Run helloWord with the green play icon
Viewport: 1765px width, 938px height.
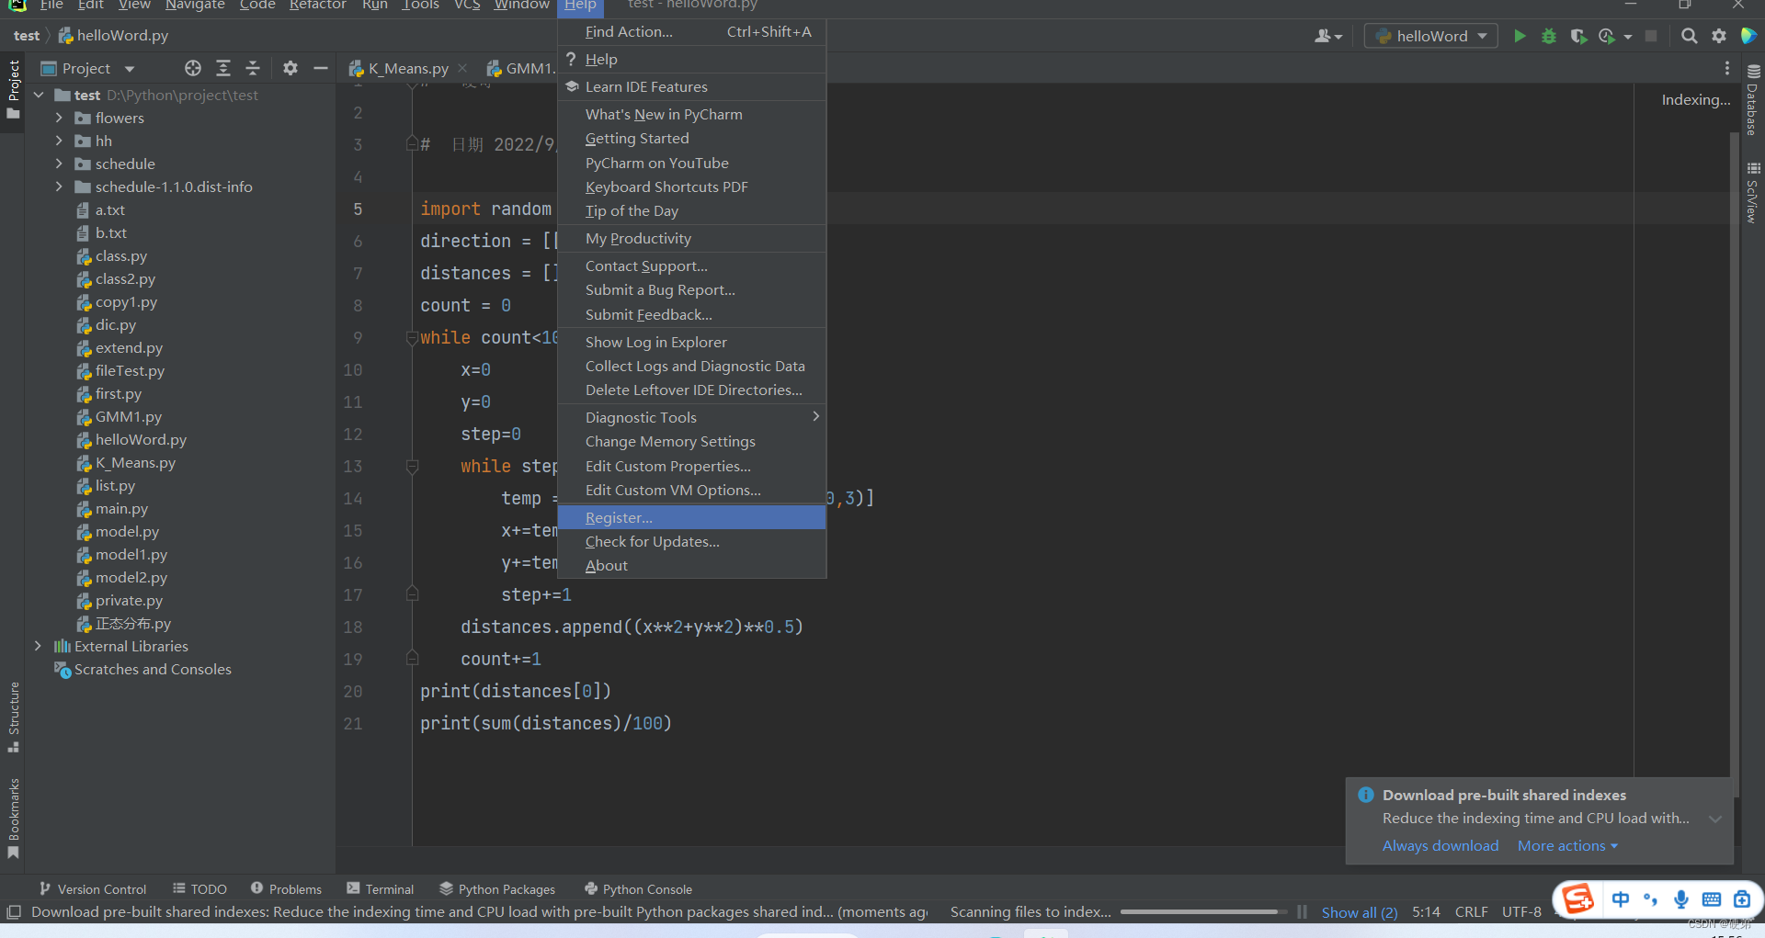coord(1520,36)
